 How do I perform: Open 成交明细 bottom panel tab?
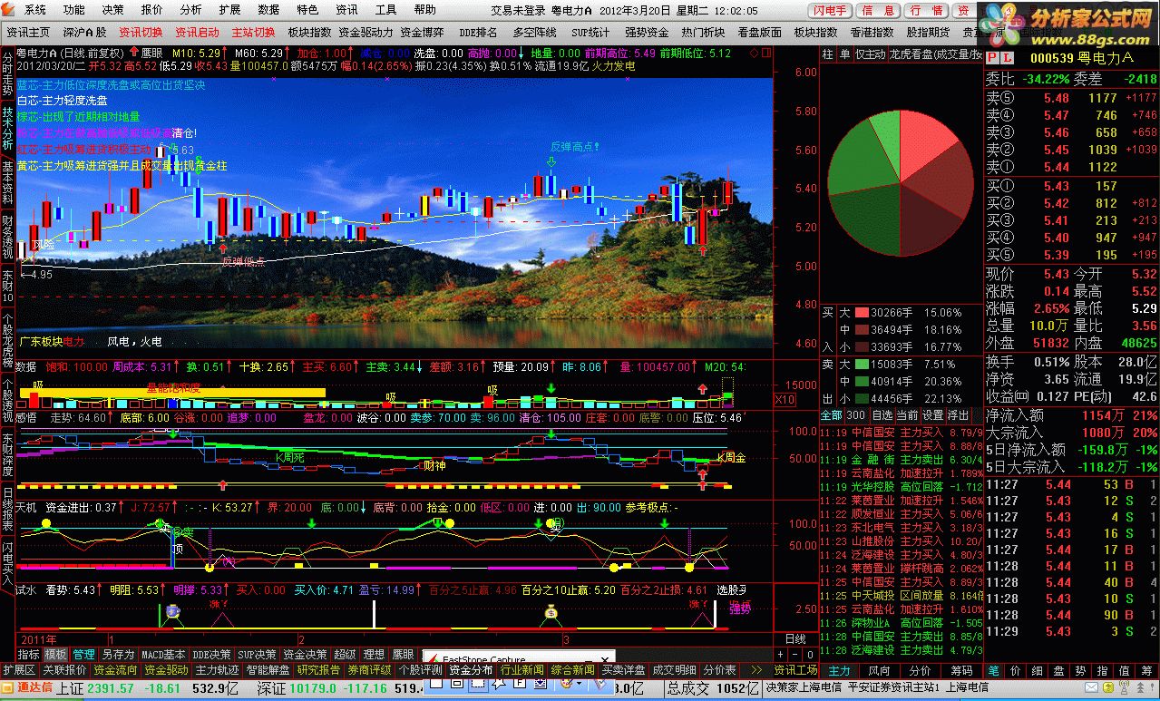click(675, 670)
